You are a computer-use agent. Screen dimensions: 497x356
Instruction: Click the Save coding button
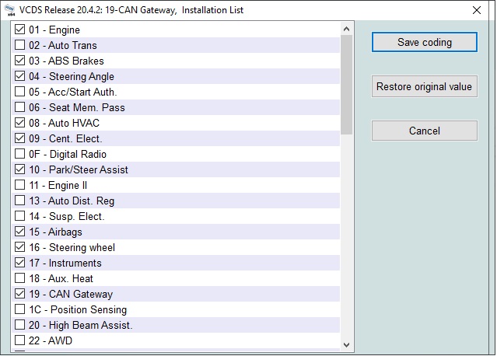(425, 42)
